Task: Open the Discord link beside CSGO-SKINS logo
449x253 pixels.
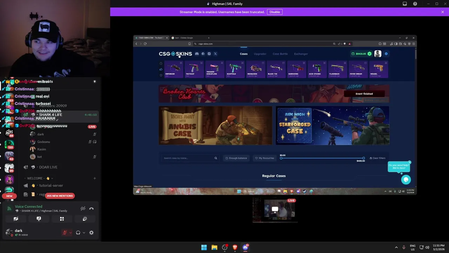Action: [x=197, y=54]
